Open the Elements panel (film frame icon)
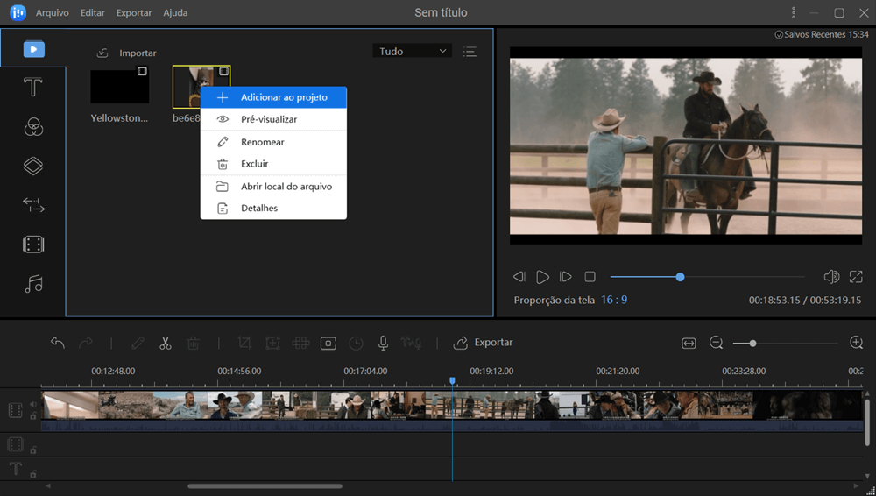The height and width of the screenshot is (496, 876). [x=33, y=244]
